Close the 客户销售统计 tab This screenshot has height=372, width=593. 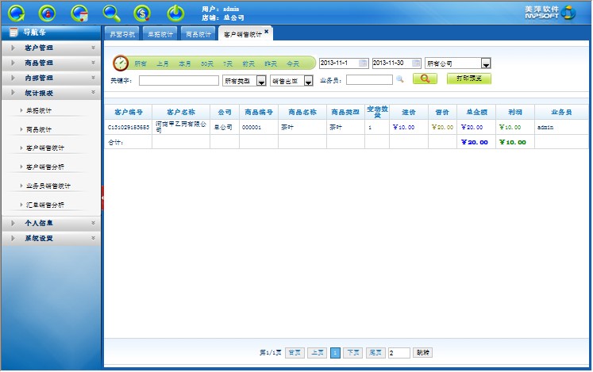click(267, 32)
